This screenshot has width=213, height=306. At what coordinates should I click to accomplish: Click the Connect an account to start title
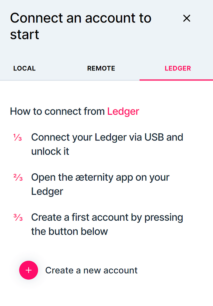coord(81,26)
